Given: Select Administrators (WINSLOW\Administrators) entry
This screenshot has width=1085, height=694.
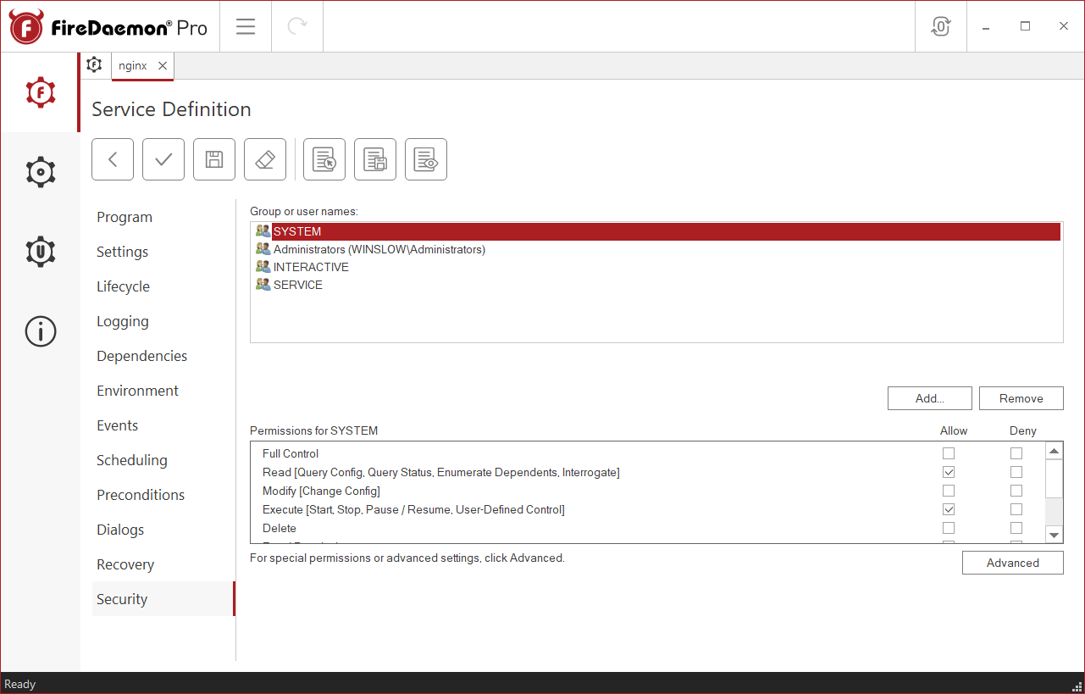Looking at the screenshot, I should 656,249.
